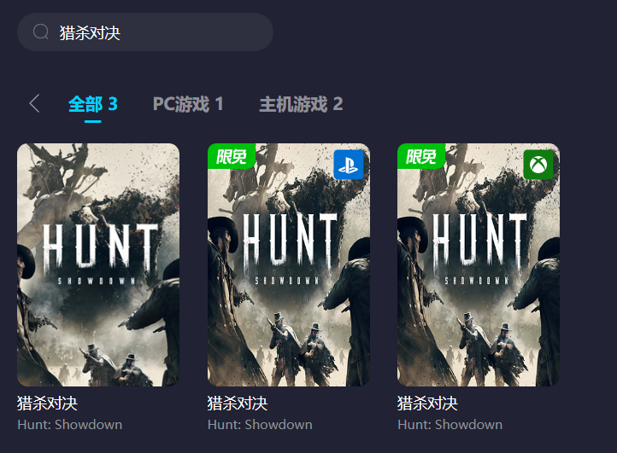Viewport: 617px width, 453px height.
Task: Switch to the PC游戏 1 tab
Action: pos(188,104)
